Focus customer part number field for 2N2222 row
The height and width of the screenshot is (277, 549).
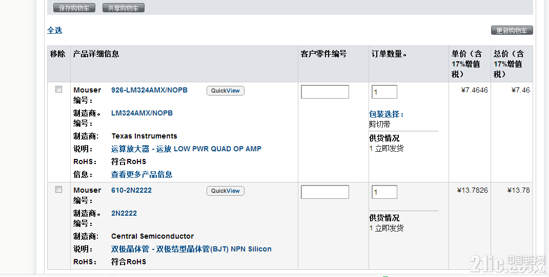pos(325,192)
